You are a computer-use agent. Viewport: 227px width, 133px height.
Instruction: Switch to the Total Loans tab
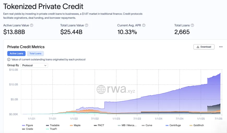pyautogui.click(x=35, y=53)
